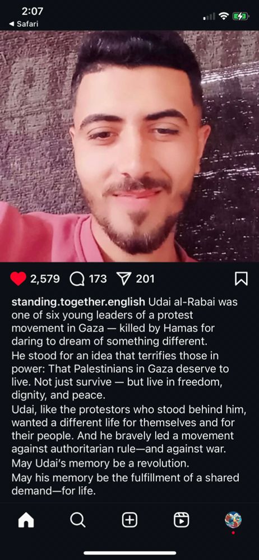This screenshot has height=560, width=259.
Task: Open profile avatar tab
Action: pos(233,520)
